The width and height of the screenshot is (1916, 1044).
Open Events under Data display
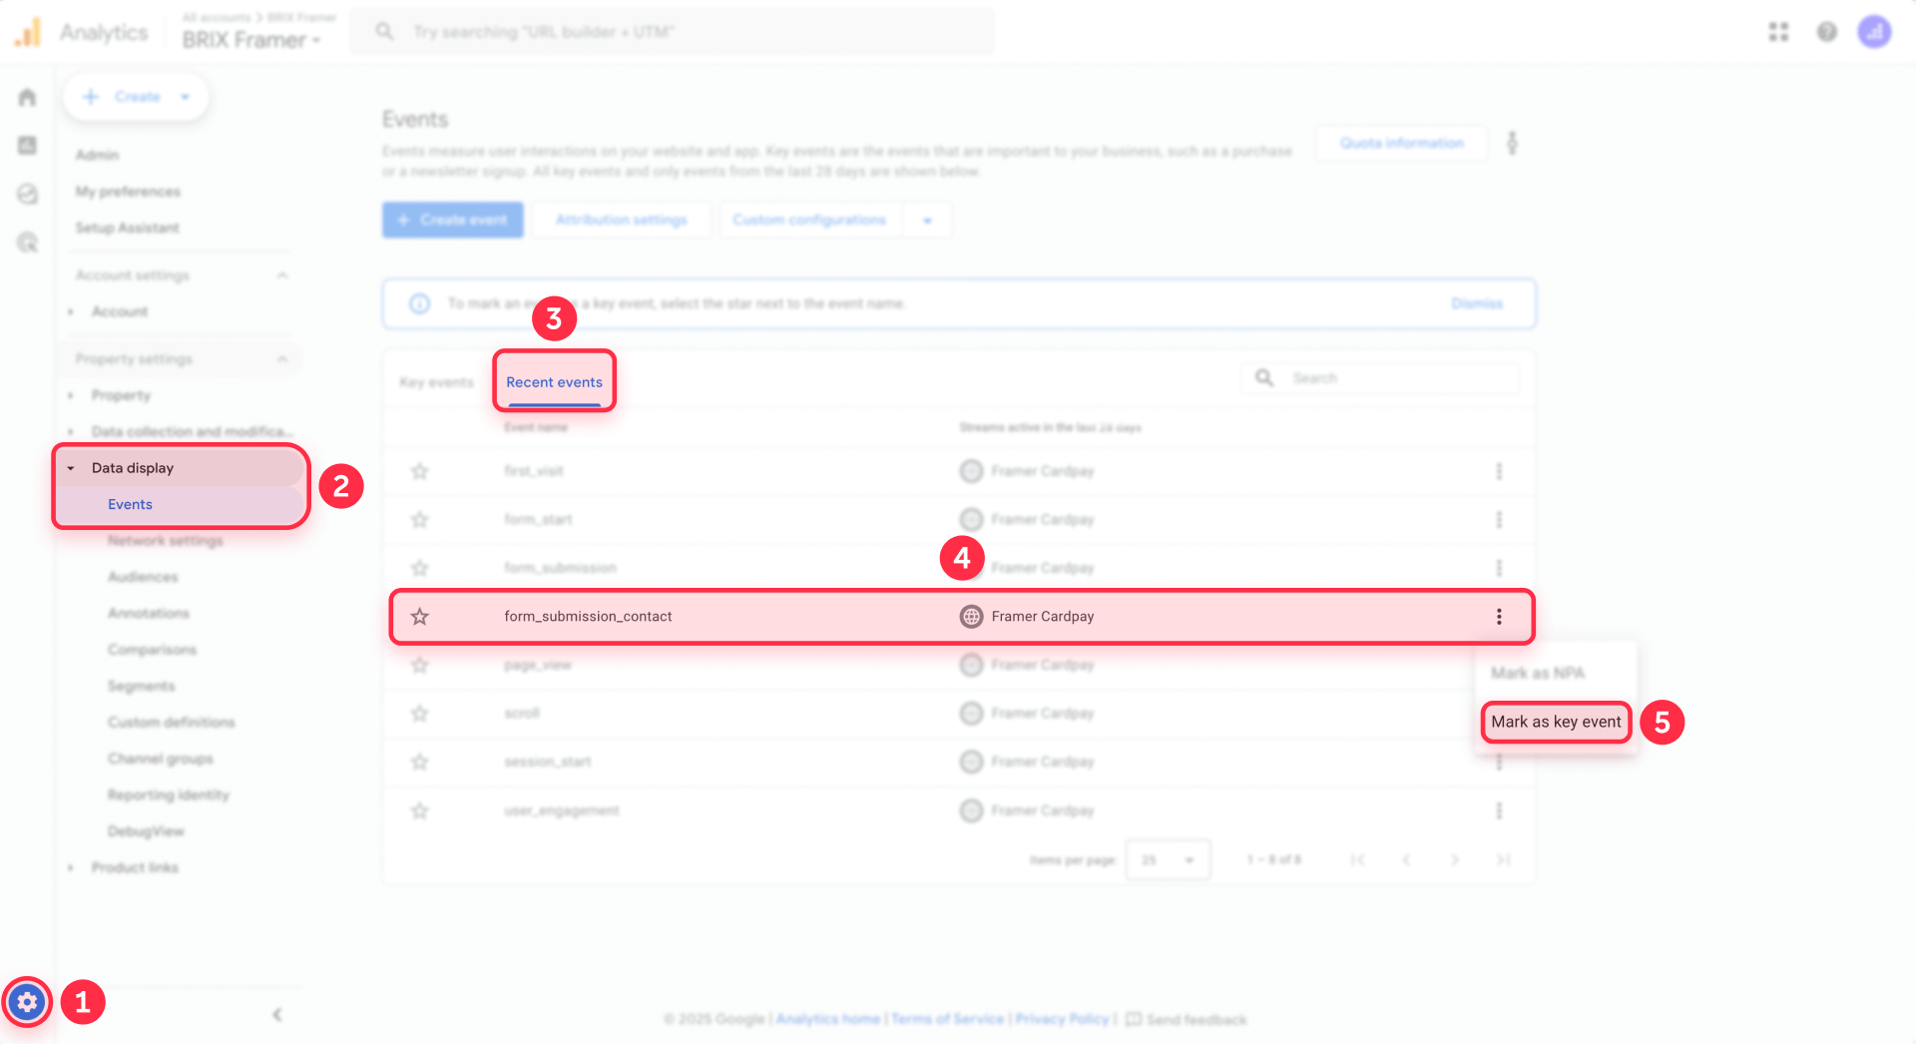click(130, 504)
